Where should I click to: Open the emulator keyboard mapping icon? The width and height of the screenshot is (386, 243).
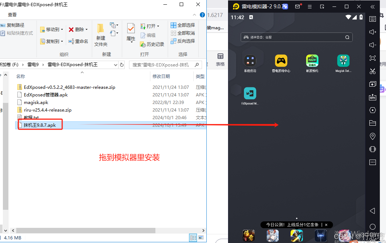pyautogui.click(x=373, y=19)
